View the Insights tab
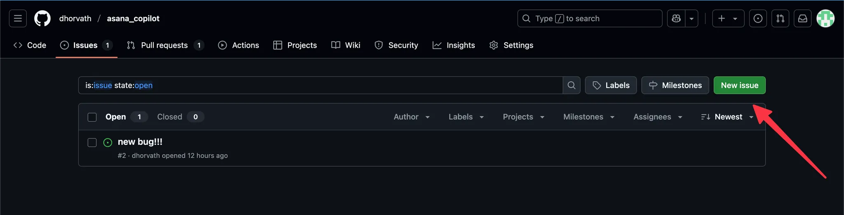844x215 pixels. tap(454, 45)
